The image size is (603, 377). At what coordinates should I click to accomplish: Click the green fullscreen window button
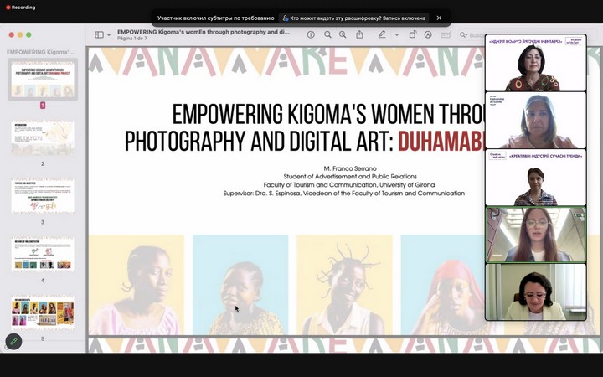click(28, 34)
